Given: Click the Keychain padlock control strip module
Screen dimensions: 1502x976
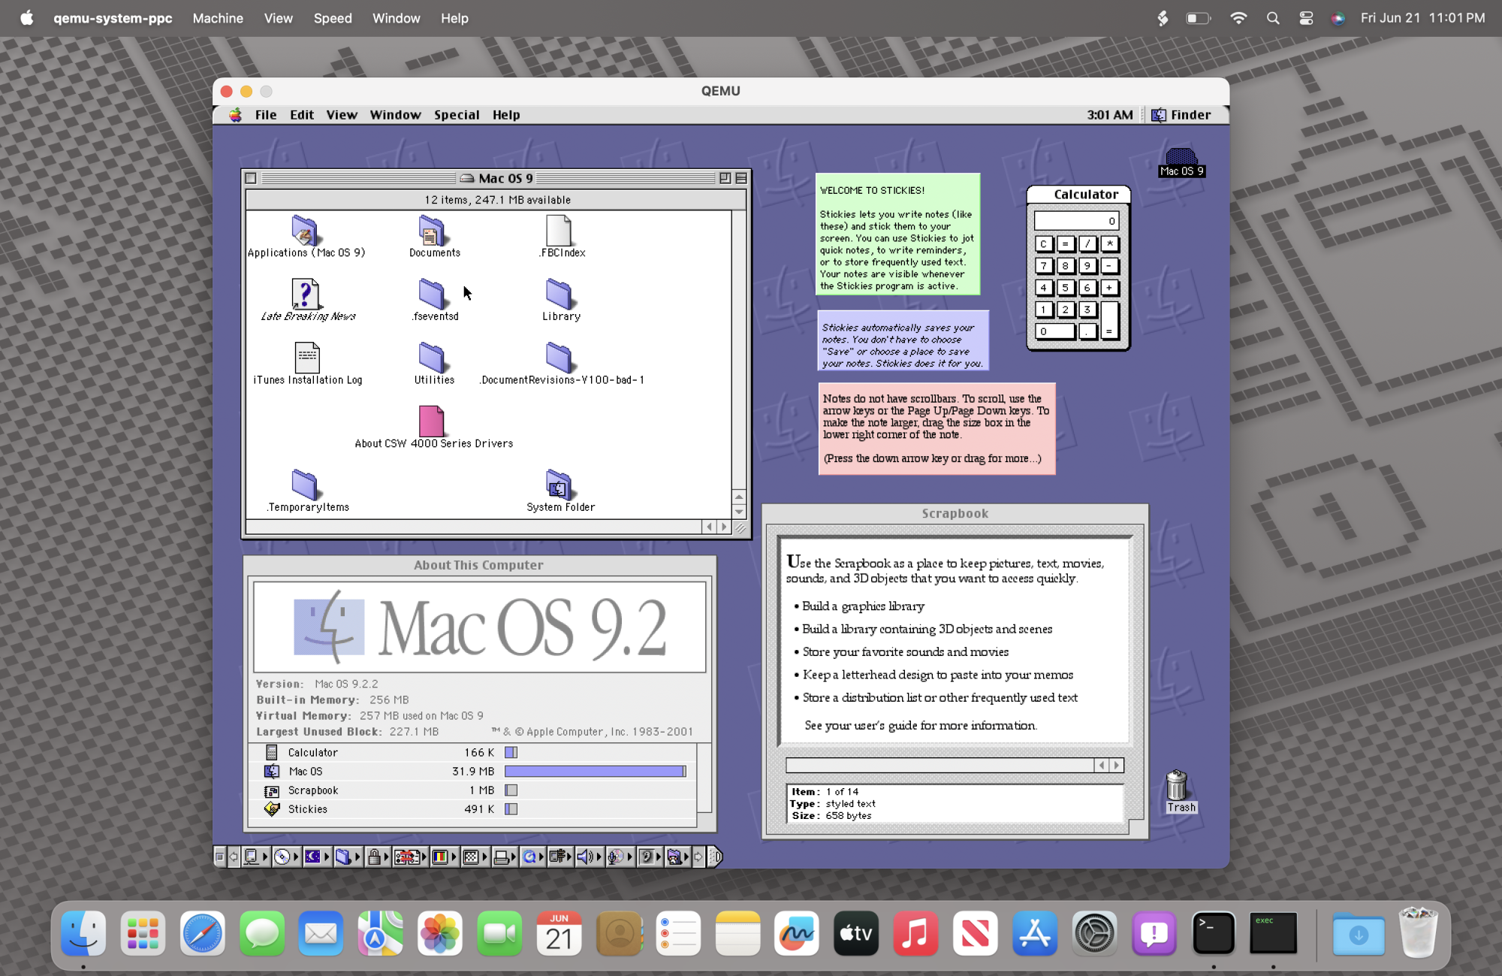Looking at the screenshot, I should [374, 857].
